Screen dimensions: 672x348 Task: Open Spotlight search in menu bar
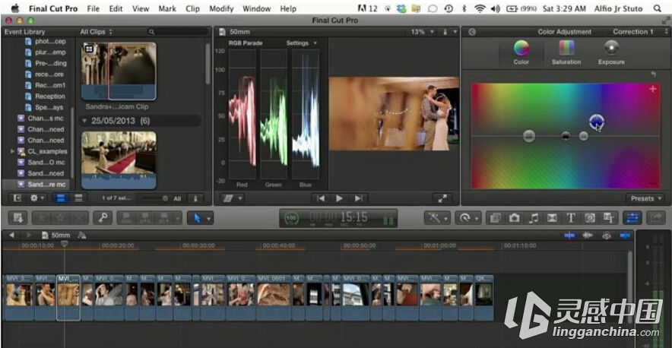pyautogui.click(x=657, y=8)
